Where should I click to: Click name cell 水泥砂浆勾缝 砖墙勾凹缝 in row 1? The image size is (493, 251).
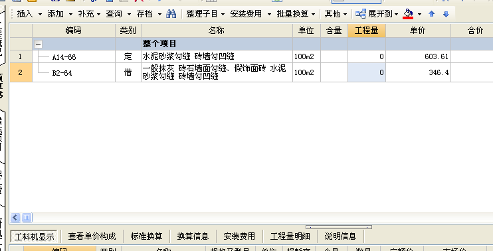click(x=217, y=56)
